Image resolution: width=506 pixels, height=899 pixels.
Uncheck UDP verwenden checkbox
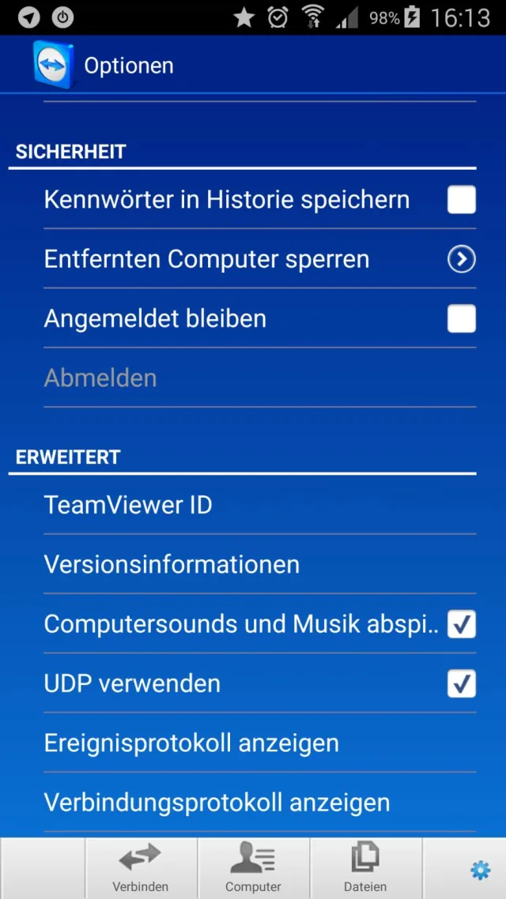click(462, 684)
